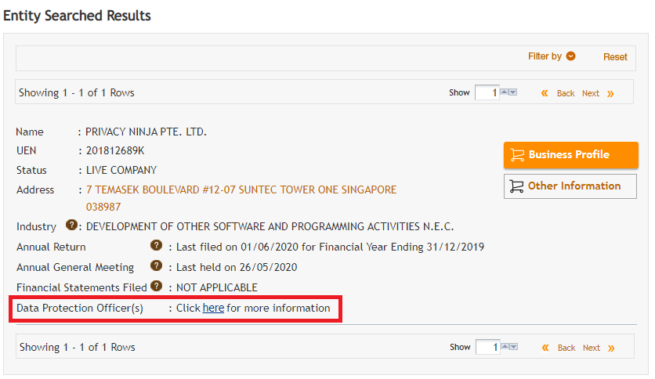Click the Other Information cart icon
Screen dimensions: 655x379
click(x=517, y=186)
